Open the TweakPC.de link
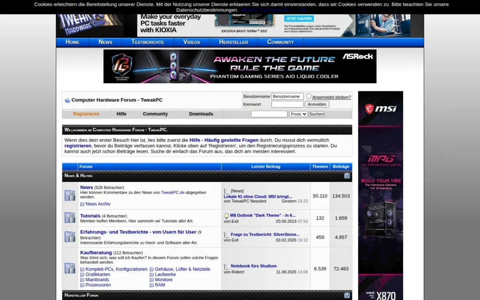 [172, 193]
